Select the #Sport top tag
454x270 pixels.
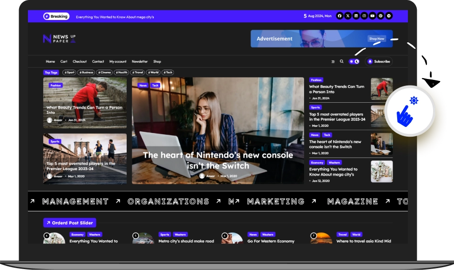point(69,72)
